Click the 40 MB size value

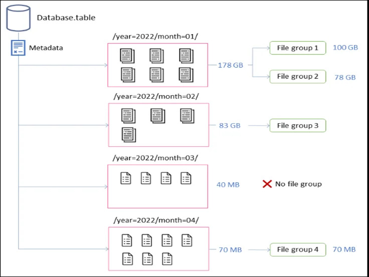click(228, 185)
